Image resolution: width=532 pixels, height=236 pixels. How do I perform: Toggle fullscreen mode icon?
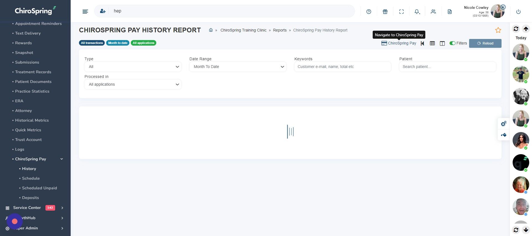point(401,12)
